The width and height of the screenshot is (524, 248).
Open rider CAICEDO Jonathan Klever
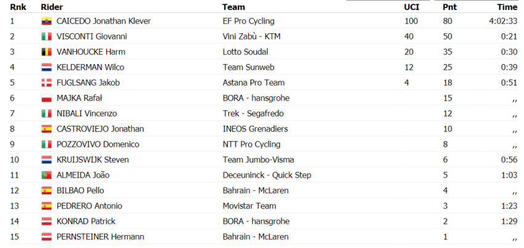pos(104,21)
